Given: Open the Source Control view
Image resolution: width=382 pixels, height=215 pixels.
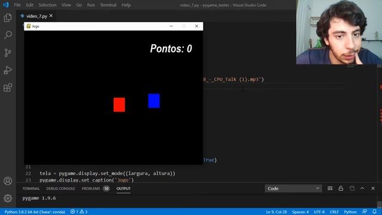Looking at the screenshot, I should pyautogui.click(x=8, y=53).
